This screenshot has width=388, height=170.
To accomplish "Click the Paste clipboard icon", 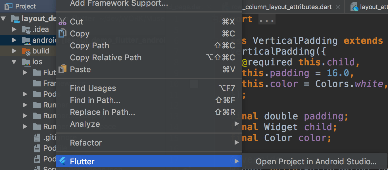I will click(62, 69).
